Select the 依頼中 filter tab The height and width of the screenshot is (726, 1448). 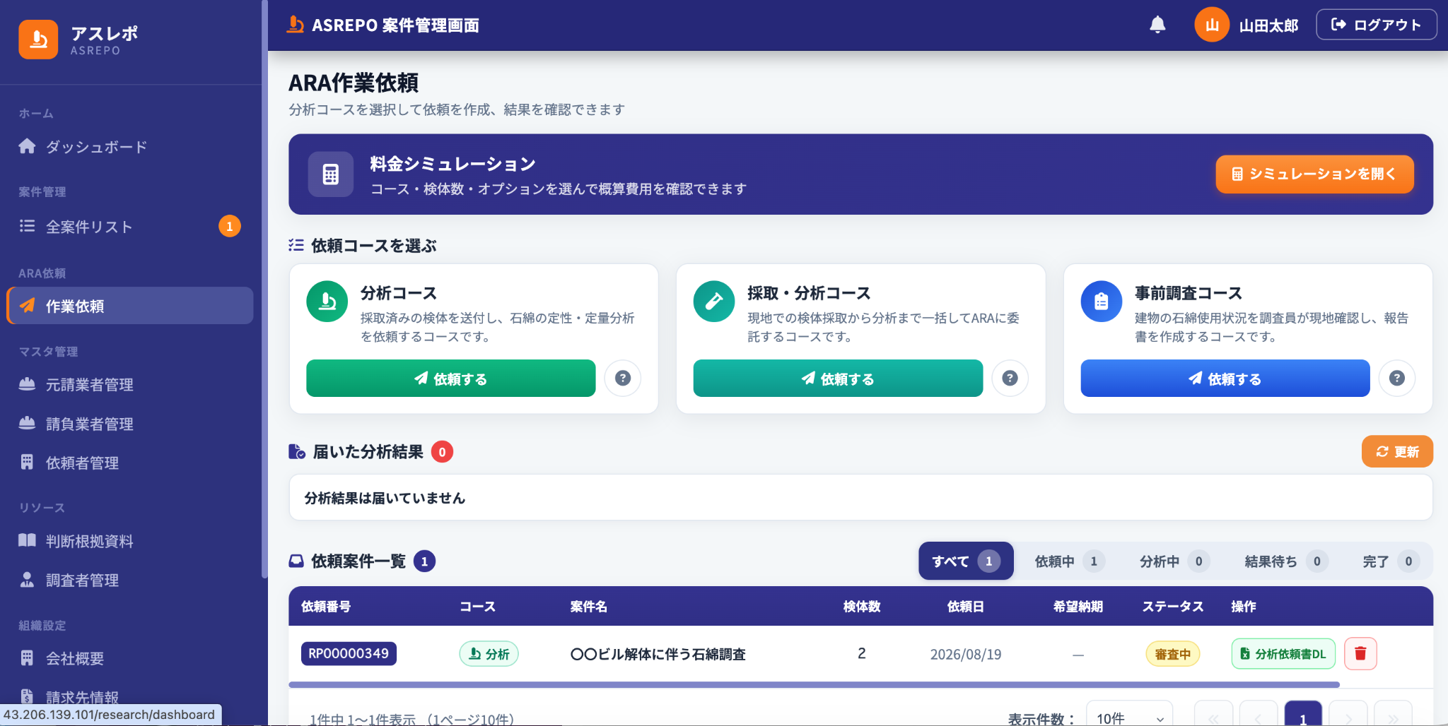(1068, 561)
